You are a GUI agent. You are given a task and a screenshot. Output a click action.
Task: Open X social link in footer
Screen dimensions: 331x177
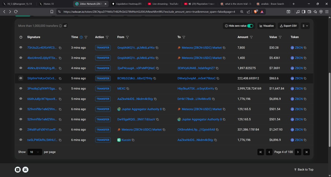pyautogui.click(x=18, y=170)
